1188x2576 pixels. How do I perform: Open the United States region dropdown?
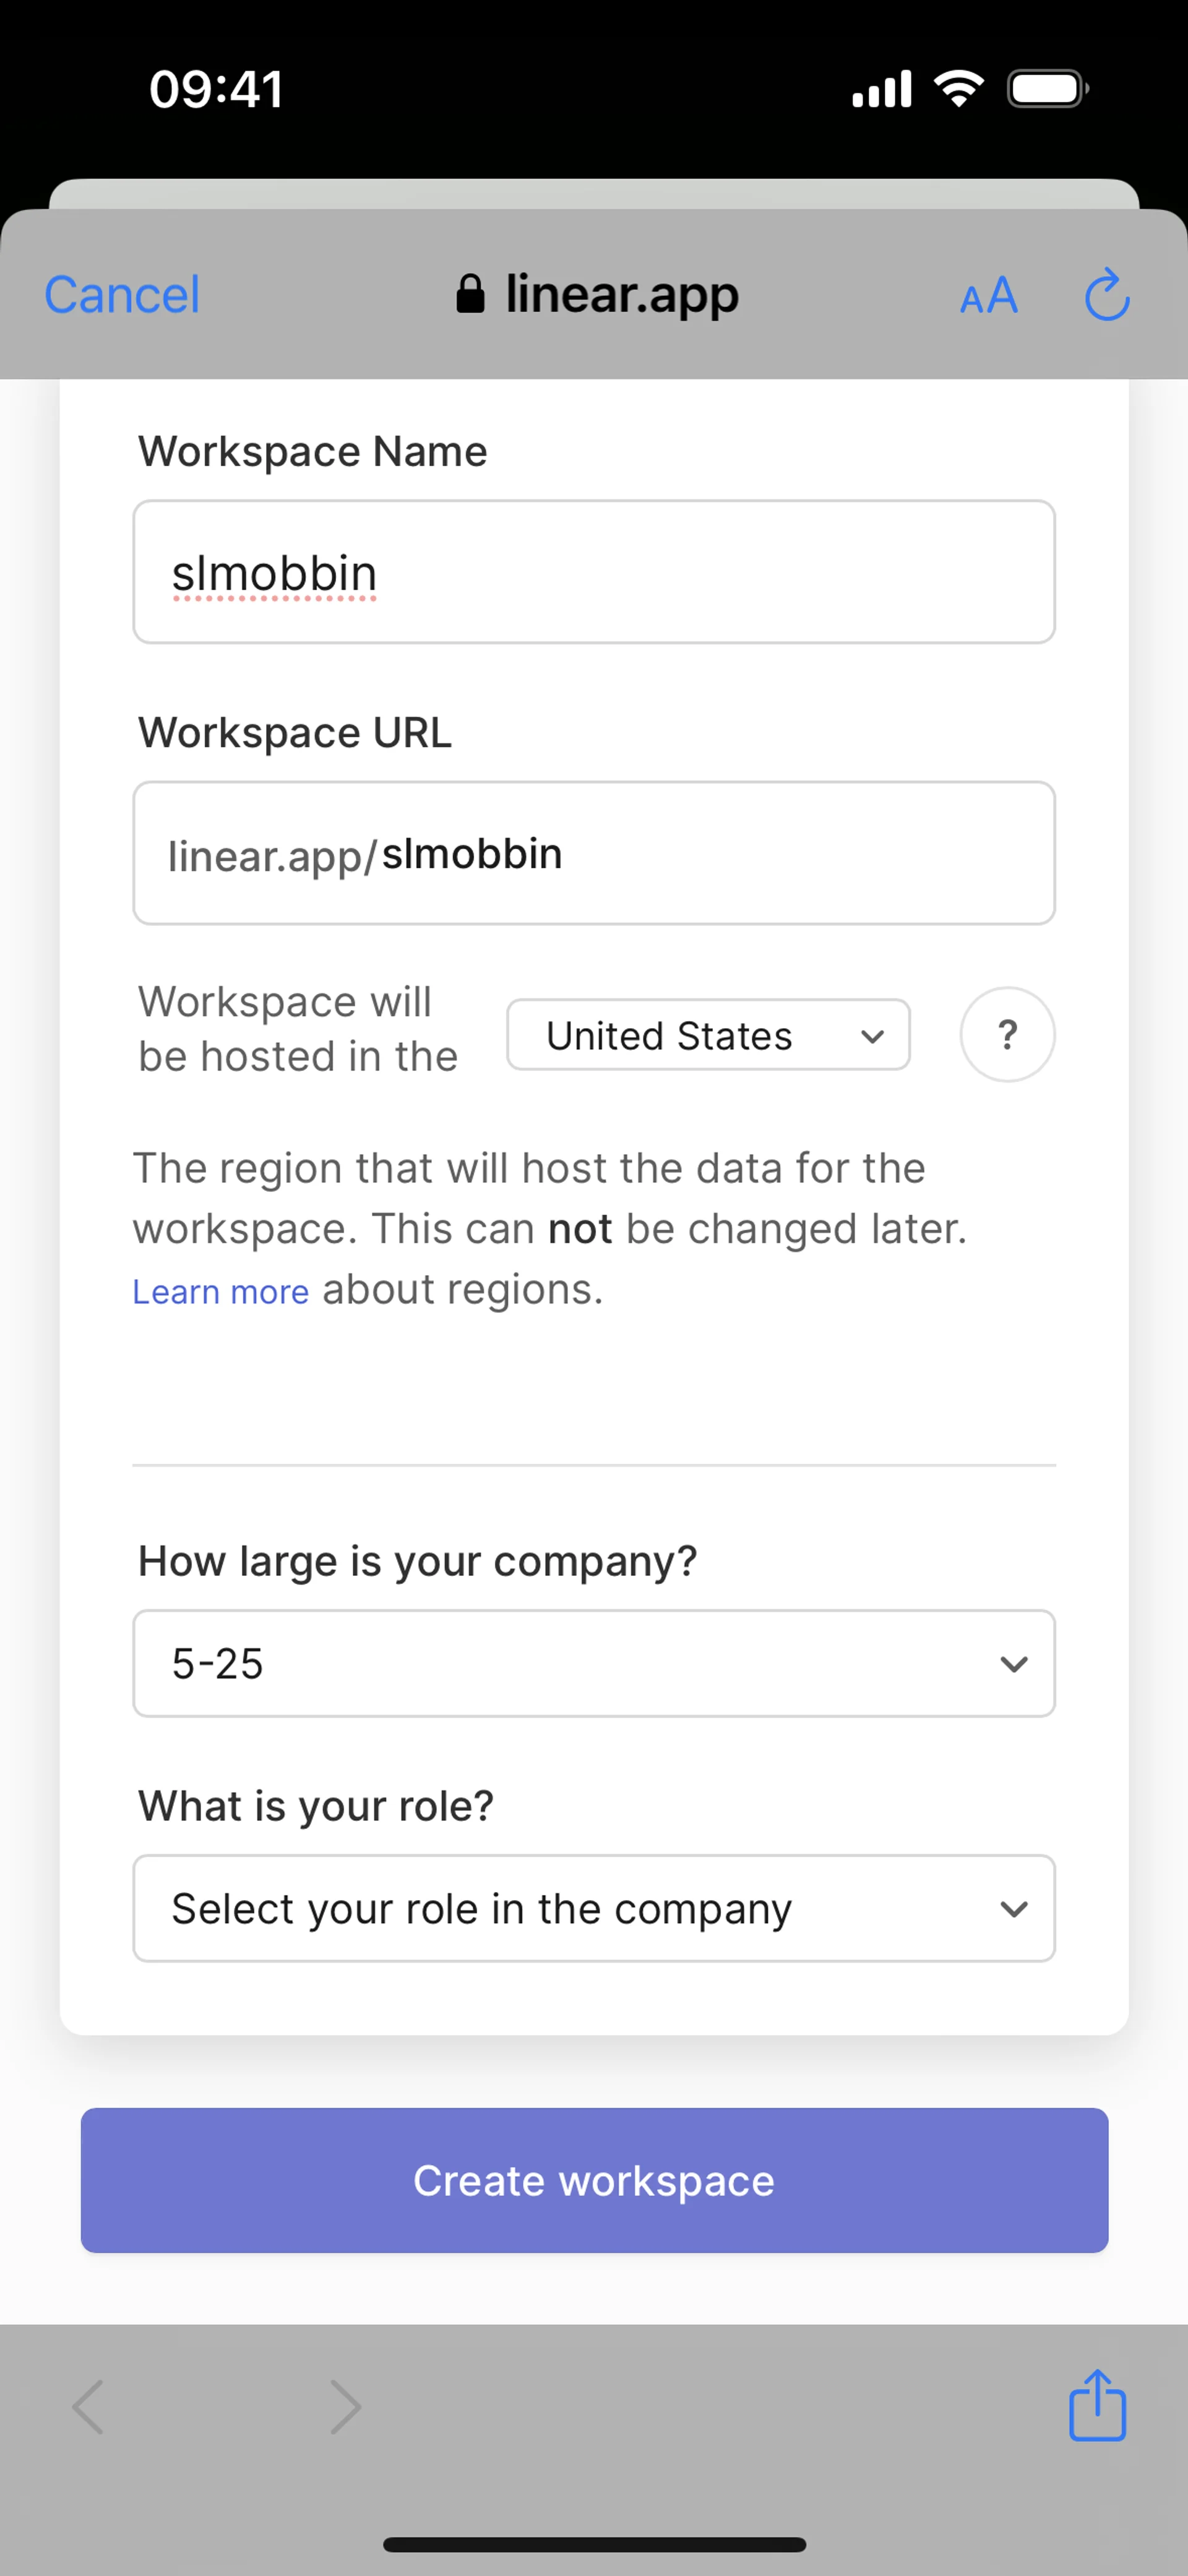[708, 1035]
